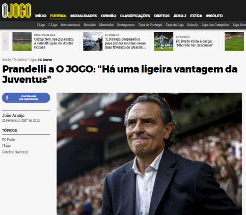Open the Futebol Nacional topic link
The height and width of the screenshot is (215, 246).
(x=15, y=152)
